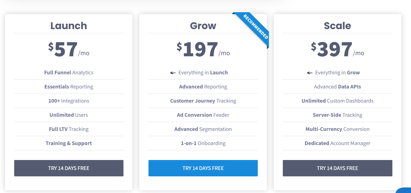Click Everything in Launch feature text
The width and height of the screenshot is (411, 193).
click(x=203, y=73)
